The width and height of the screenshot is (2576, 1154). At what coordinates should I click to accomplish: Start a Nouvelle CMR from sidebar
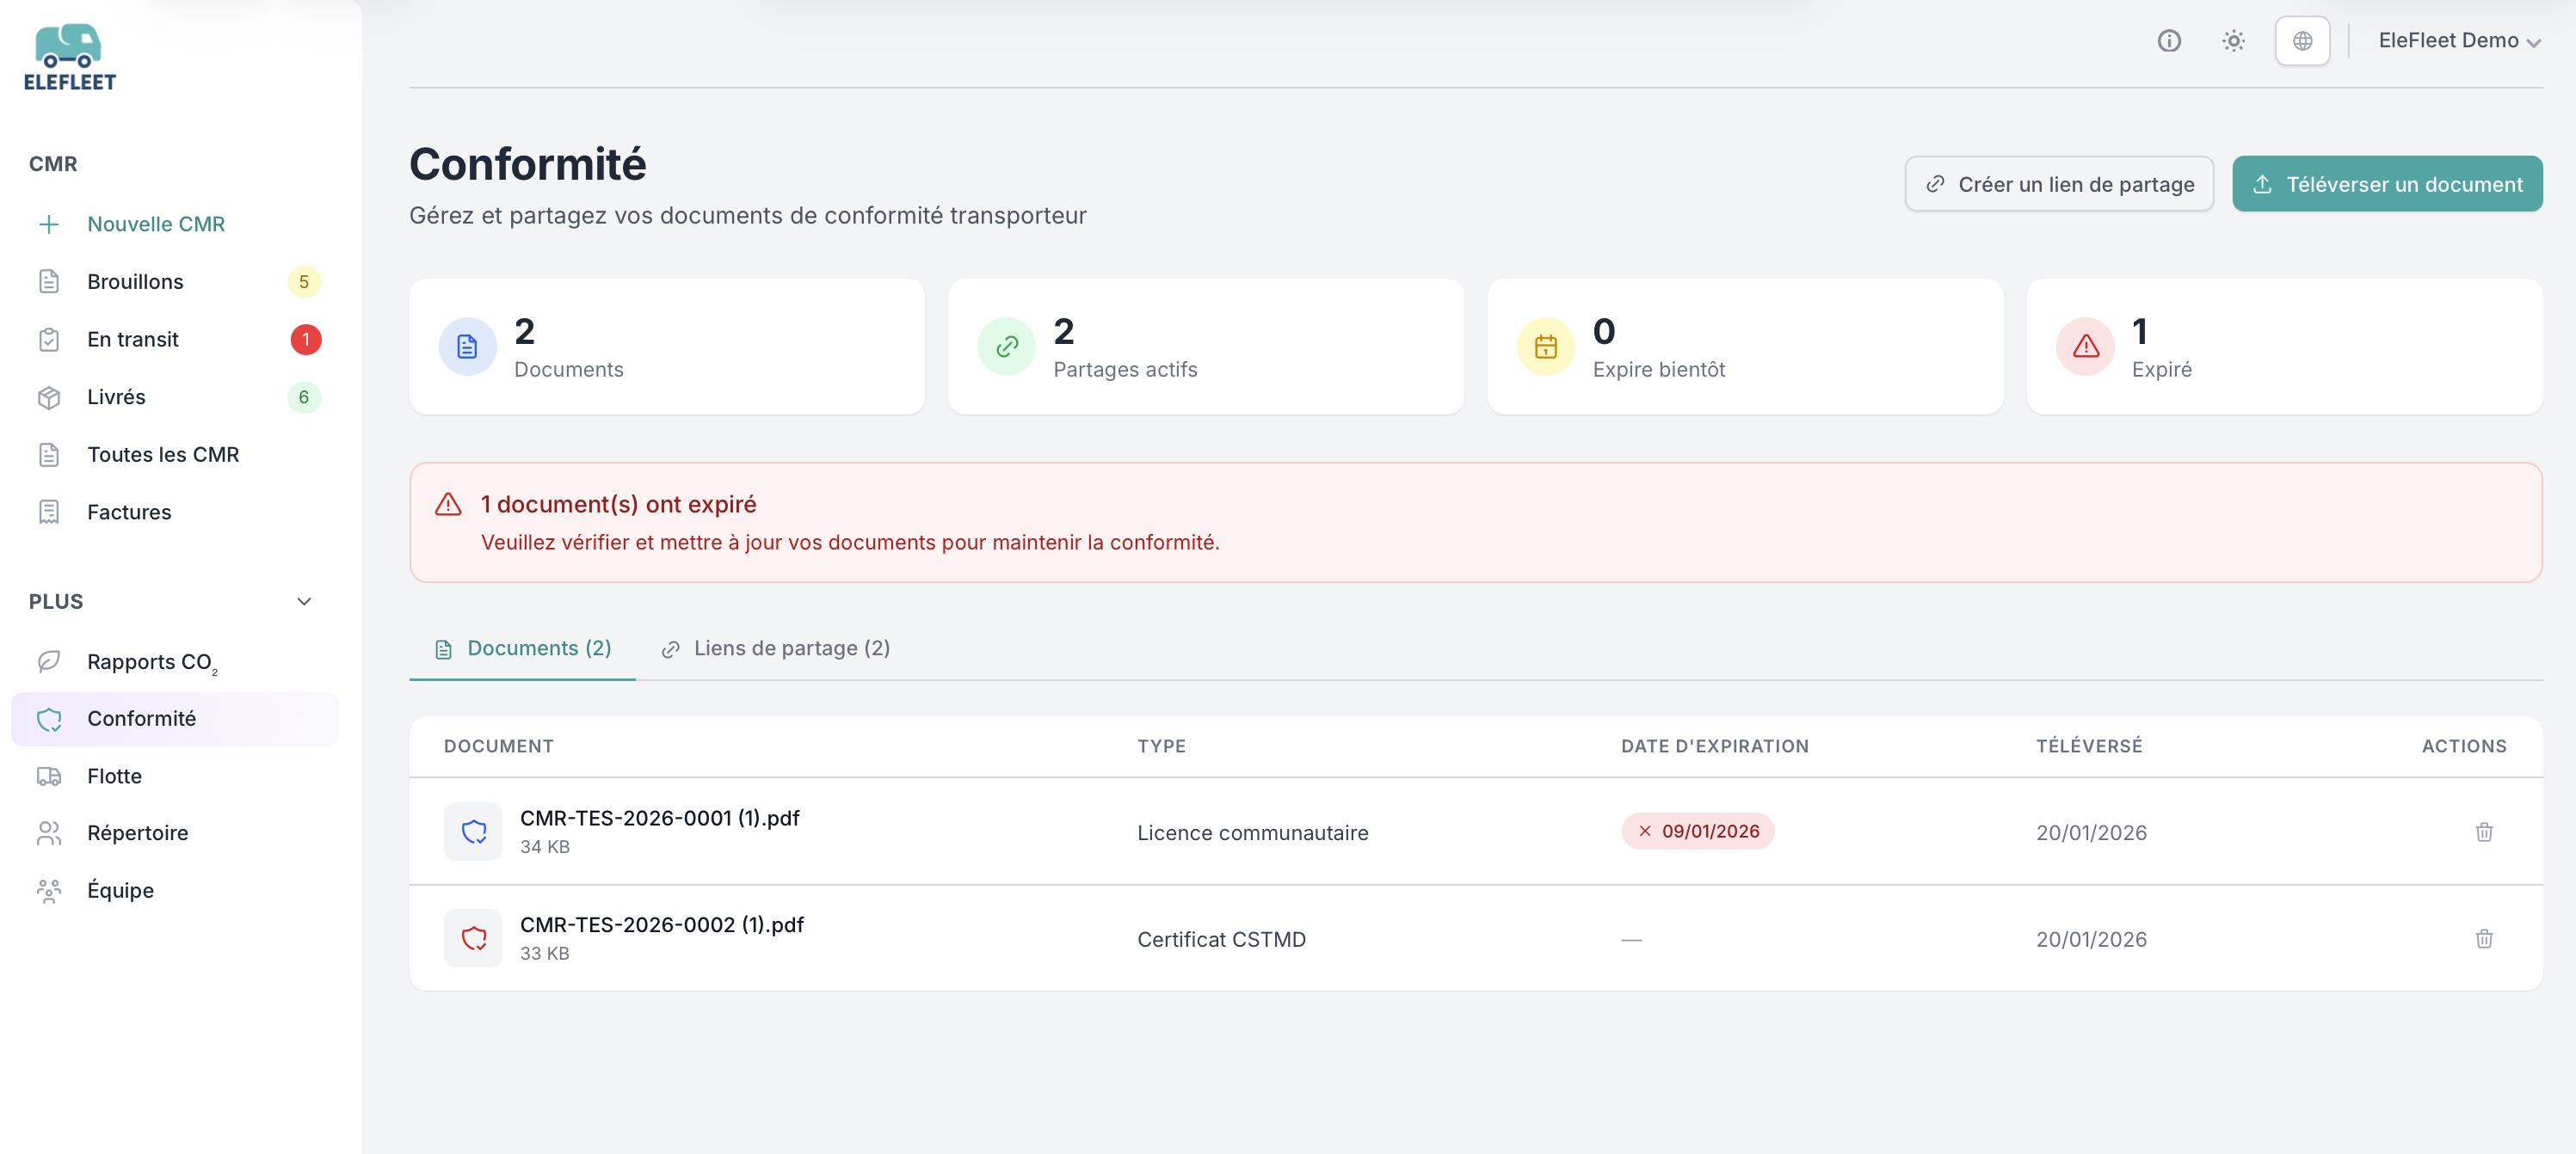(155, 224)
